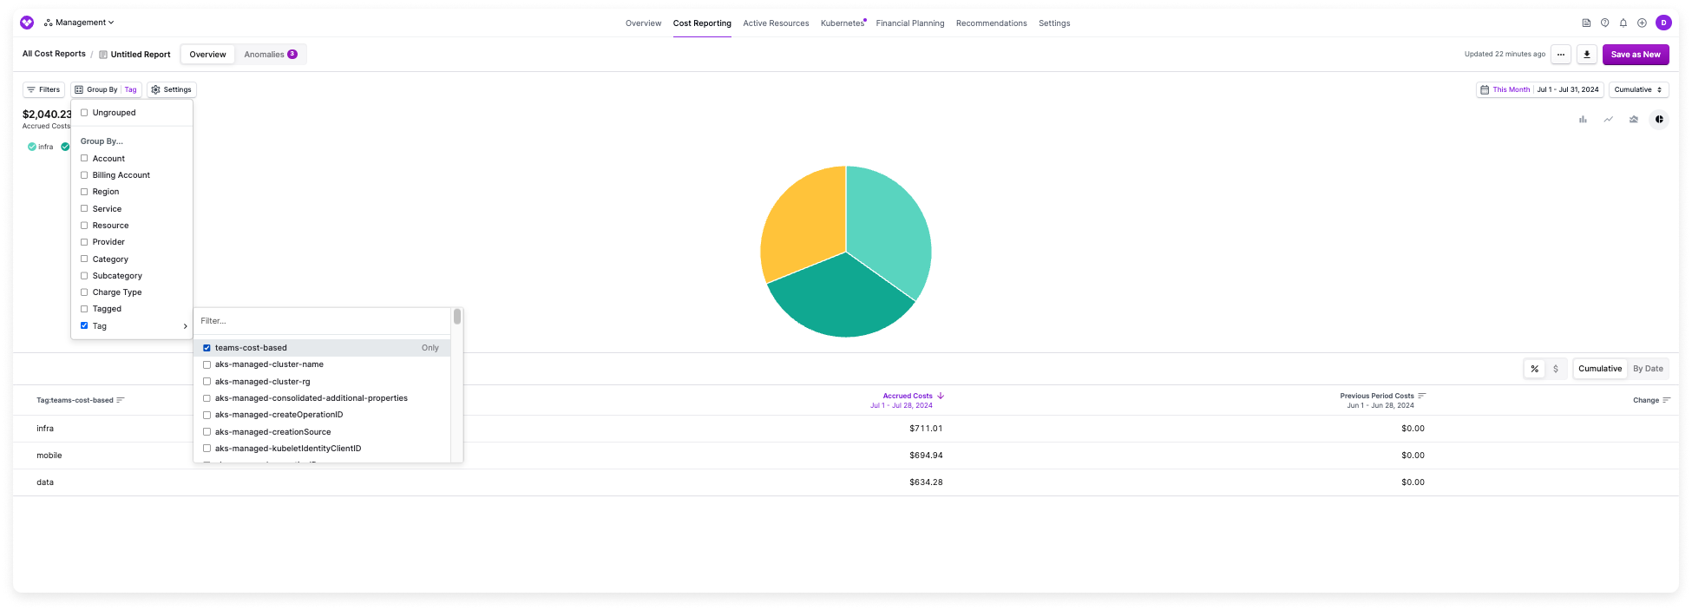Click the Untitled Report document icon
This screenshot has height=610, width=1692.
(x=103, y=55)
